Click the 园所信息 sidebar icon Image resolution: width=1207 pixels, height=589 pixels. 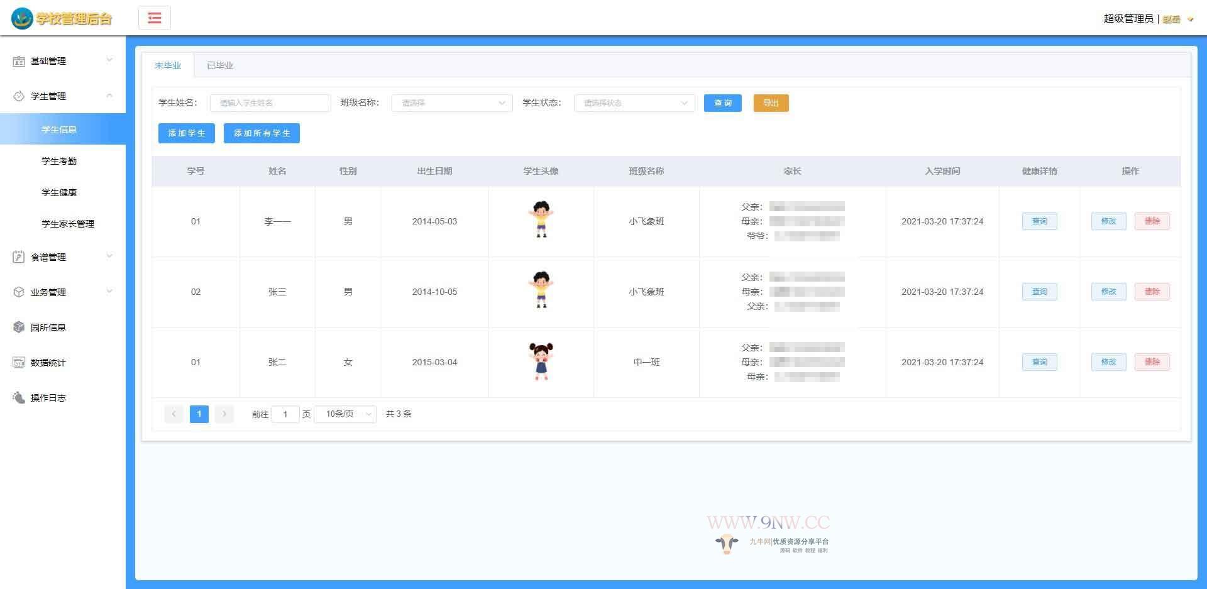pyautogui.click(x=19, y=328)
